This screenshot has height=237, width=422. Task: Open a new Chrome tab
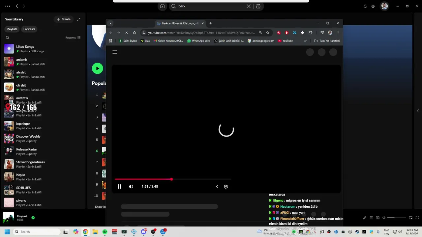click(210, 23)
